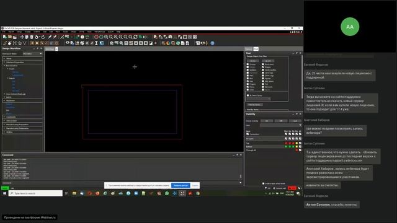Viewport: 397px width, 223px height.
Task: Open the Windows Start menu
Action: click(4, 193)
